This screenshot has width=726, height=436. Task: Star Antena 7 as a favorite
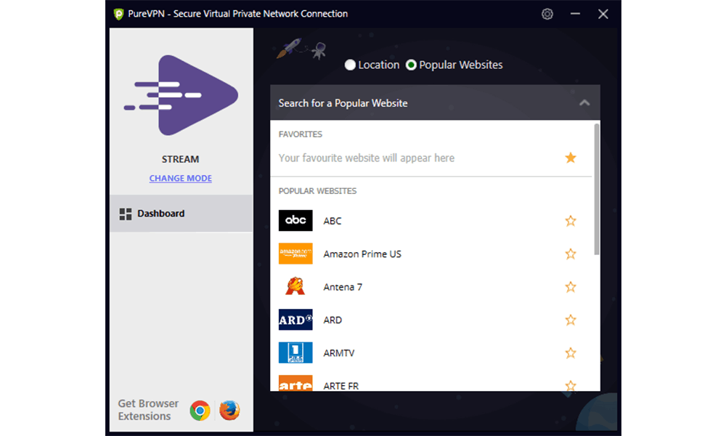point(571,287)
